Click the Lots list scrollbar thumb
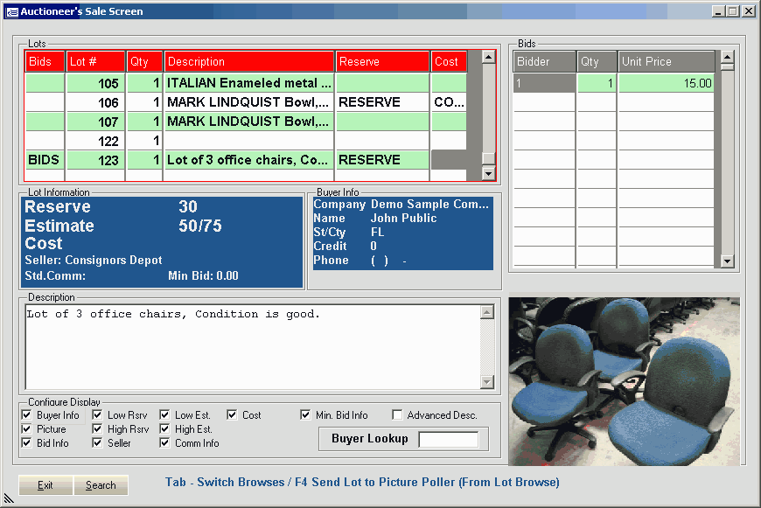Image resolution: width=761 pixels, height=508 pixels. (489, 158)
